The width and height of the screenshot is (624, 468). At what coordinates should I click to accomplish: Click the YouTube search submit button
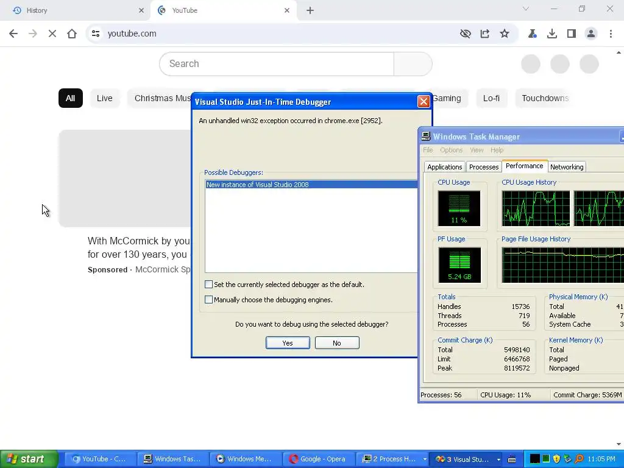413,63
